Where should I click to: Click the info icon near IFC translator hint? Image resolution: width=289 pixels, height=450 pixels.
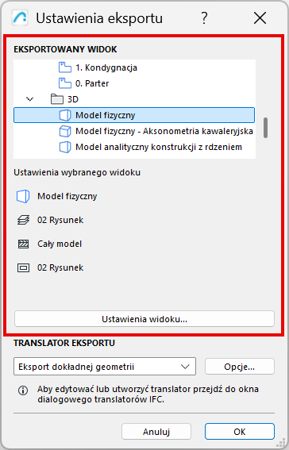(x=23, y=390)
